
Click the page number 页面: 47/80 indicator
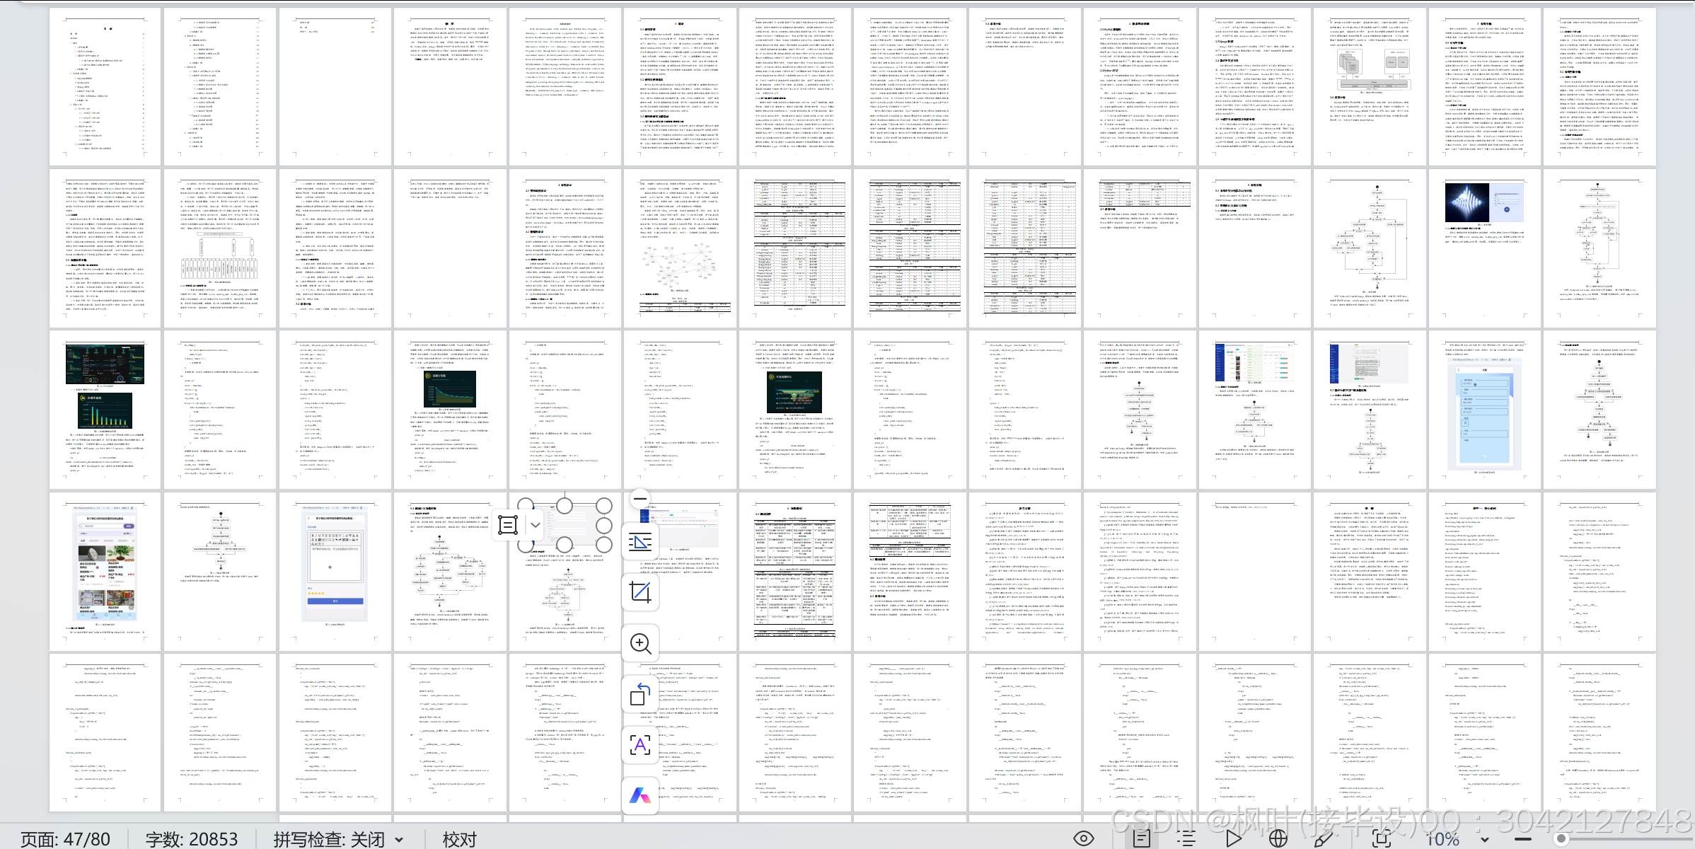pyautogui.click(x=65, y=839)
